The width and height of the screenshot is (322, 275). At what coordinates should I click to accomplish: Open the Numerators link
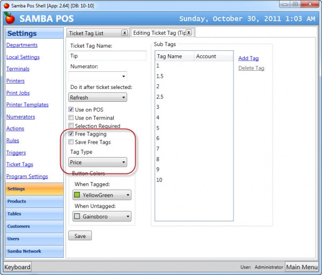(x=20, y=117)
